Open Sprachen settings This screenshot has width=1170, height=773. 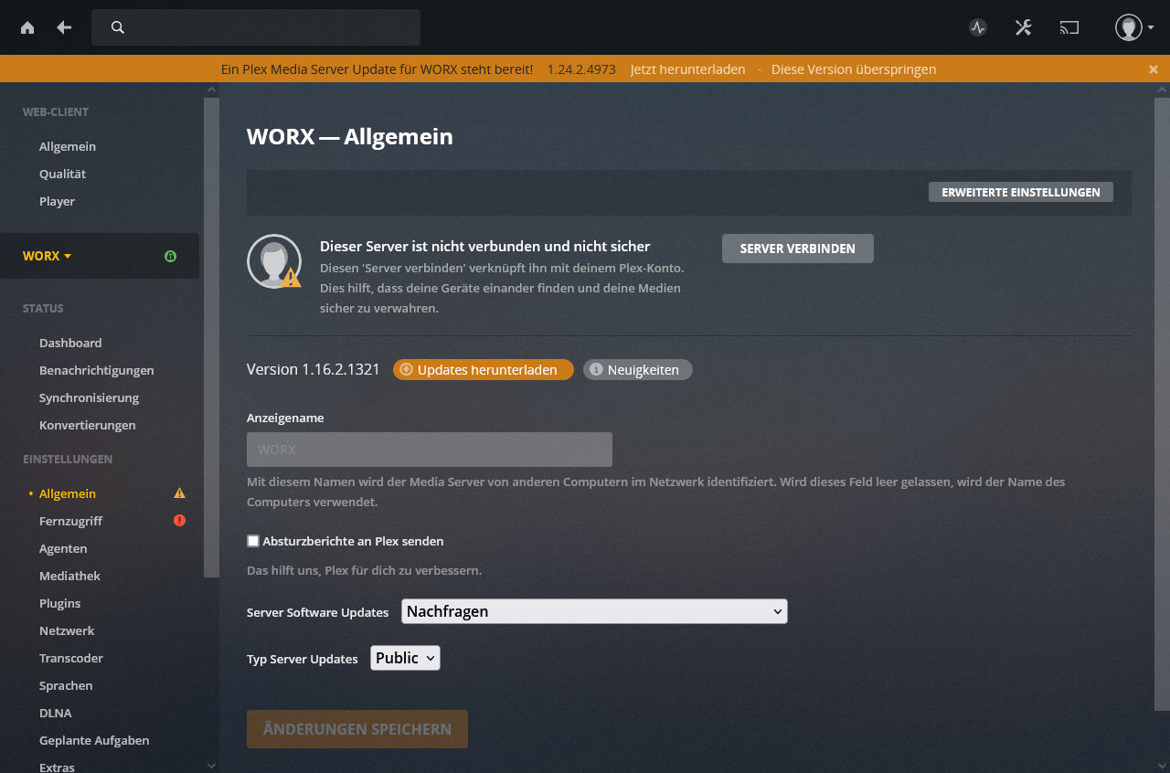pos(66,685)
